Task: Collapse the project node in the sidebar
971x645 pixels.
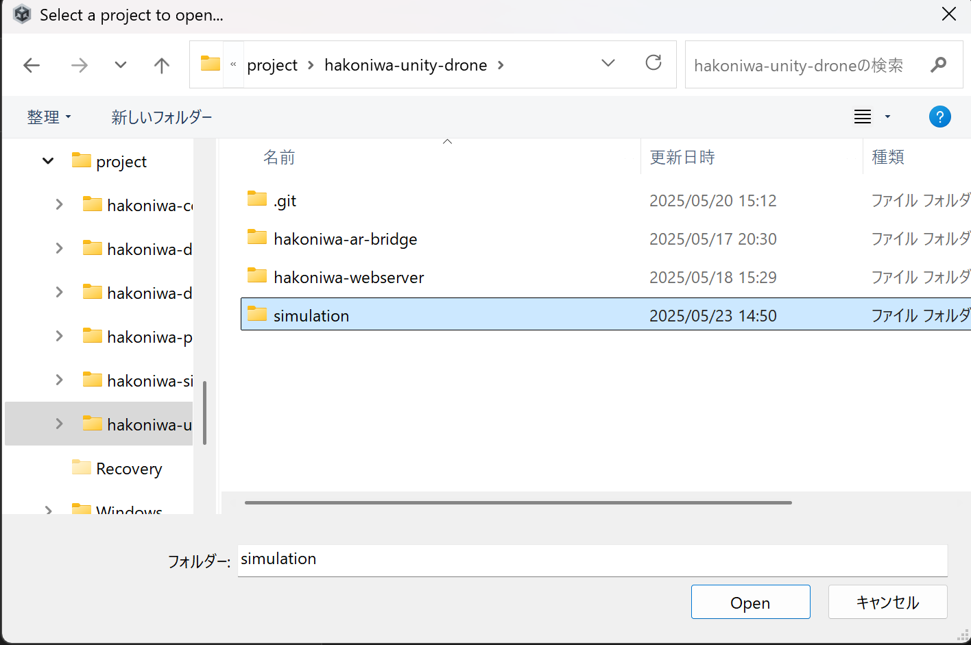Action: click(x=47, y=160)
